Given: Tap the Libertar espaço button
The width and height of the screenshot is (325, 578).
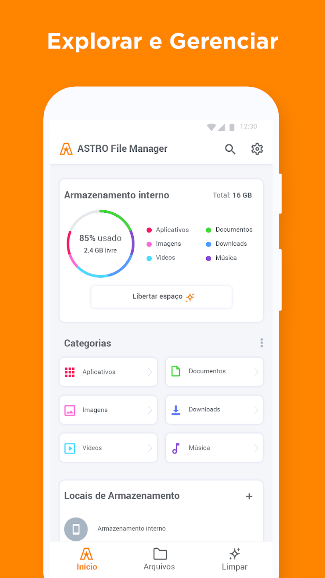Looking at the screenshot, I should (161, 297).
